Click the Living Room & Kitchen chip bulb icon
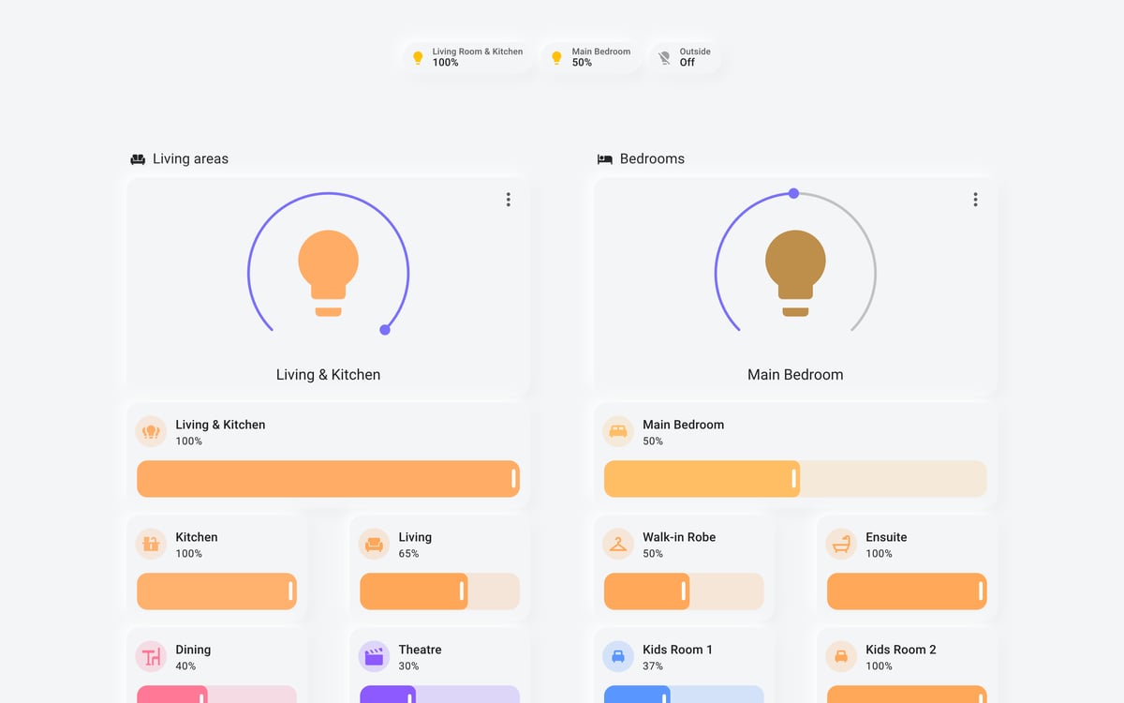This screenshot has width=1124, height=703. coord(418,57)
